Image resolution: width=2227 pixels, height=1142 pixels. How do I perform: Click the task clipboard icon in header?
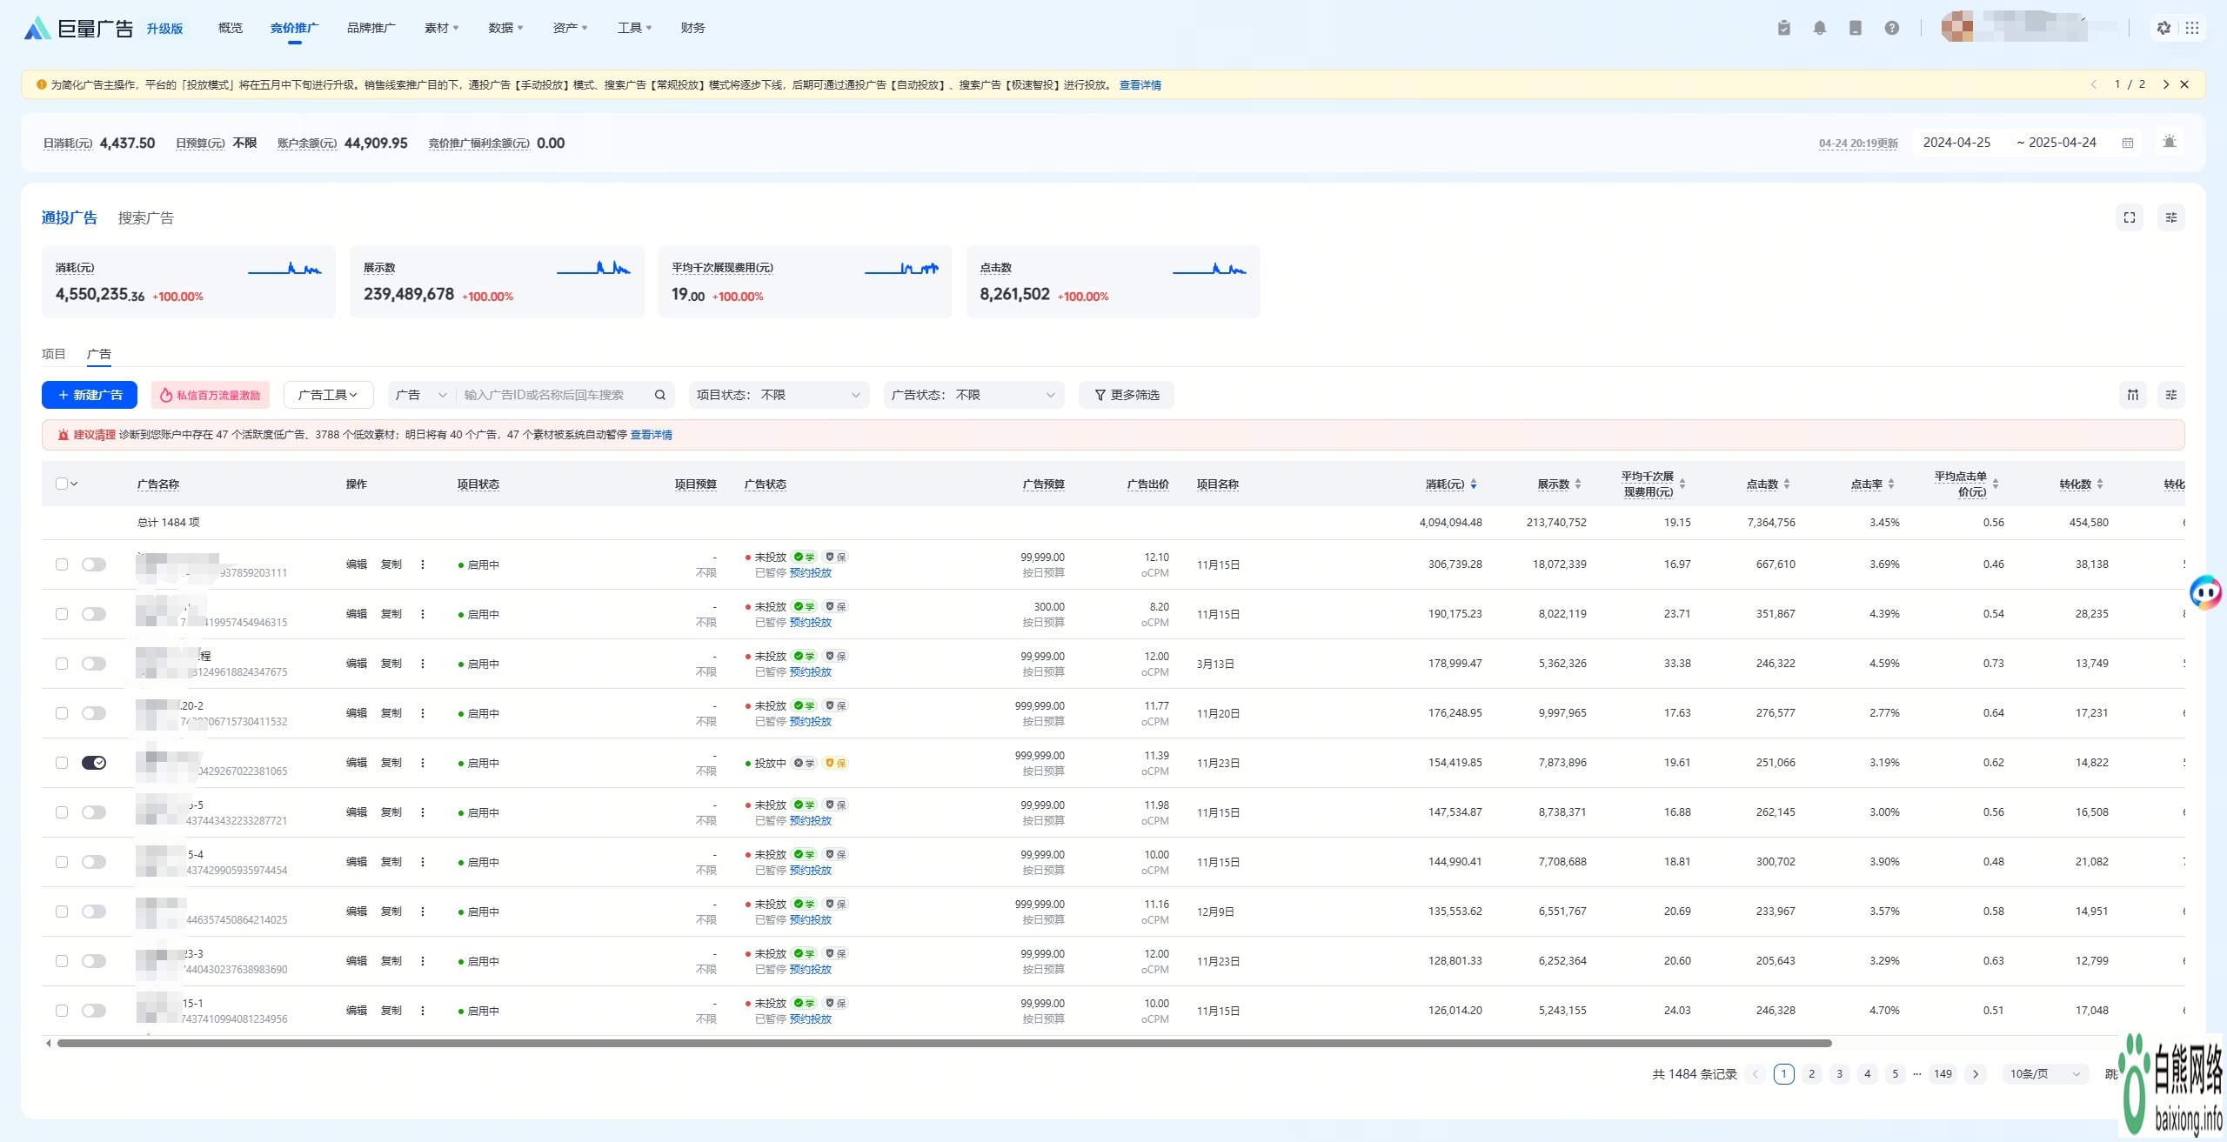(1783, 28)
